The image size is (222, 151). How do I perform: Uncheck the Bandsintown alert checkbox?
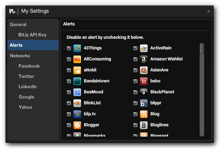point(69,81)
